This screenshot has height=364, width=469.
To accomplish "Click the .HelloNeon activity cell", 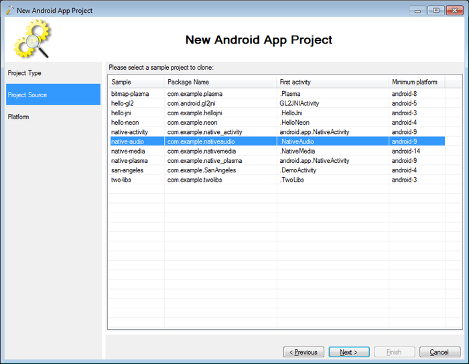I will coord(295,123).
